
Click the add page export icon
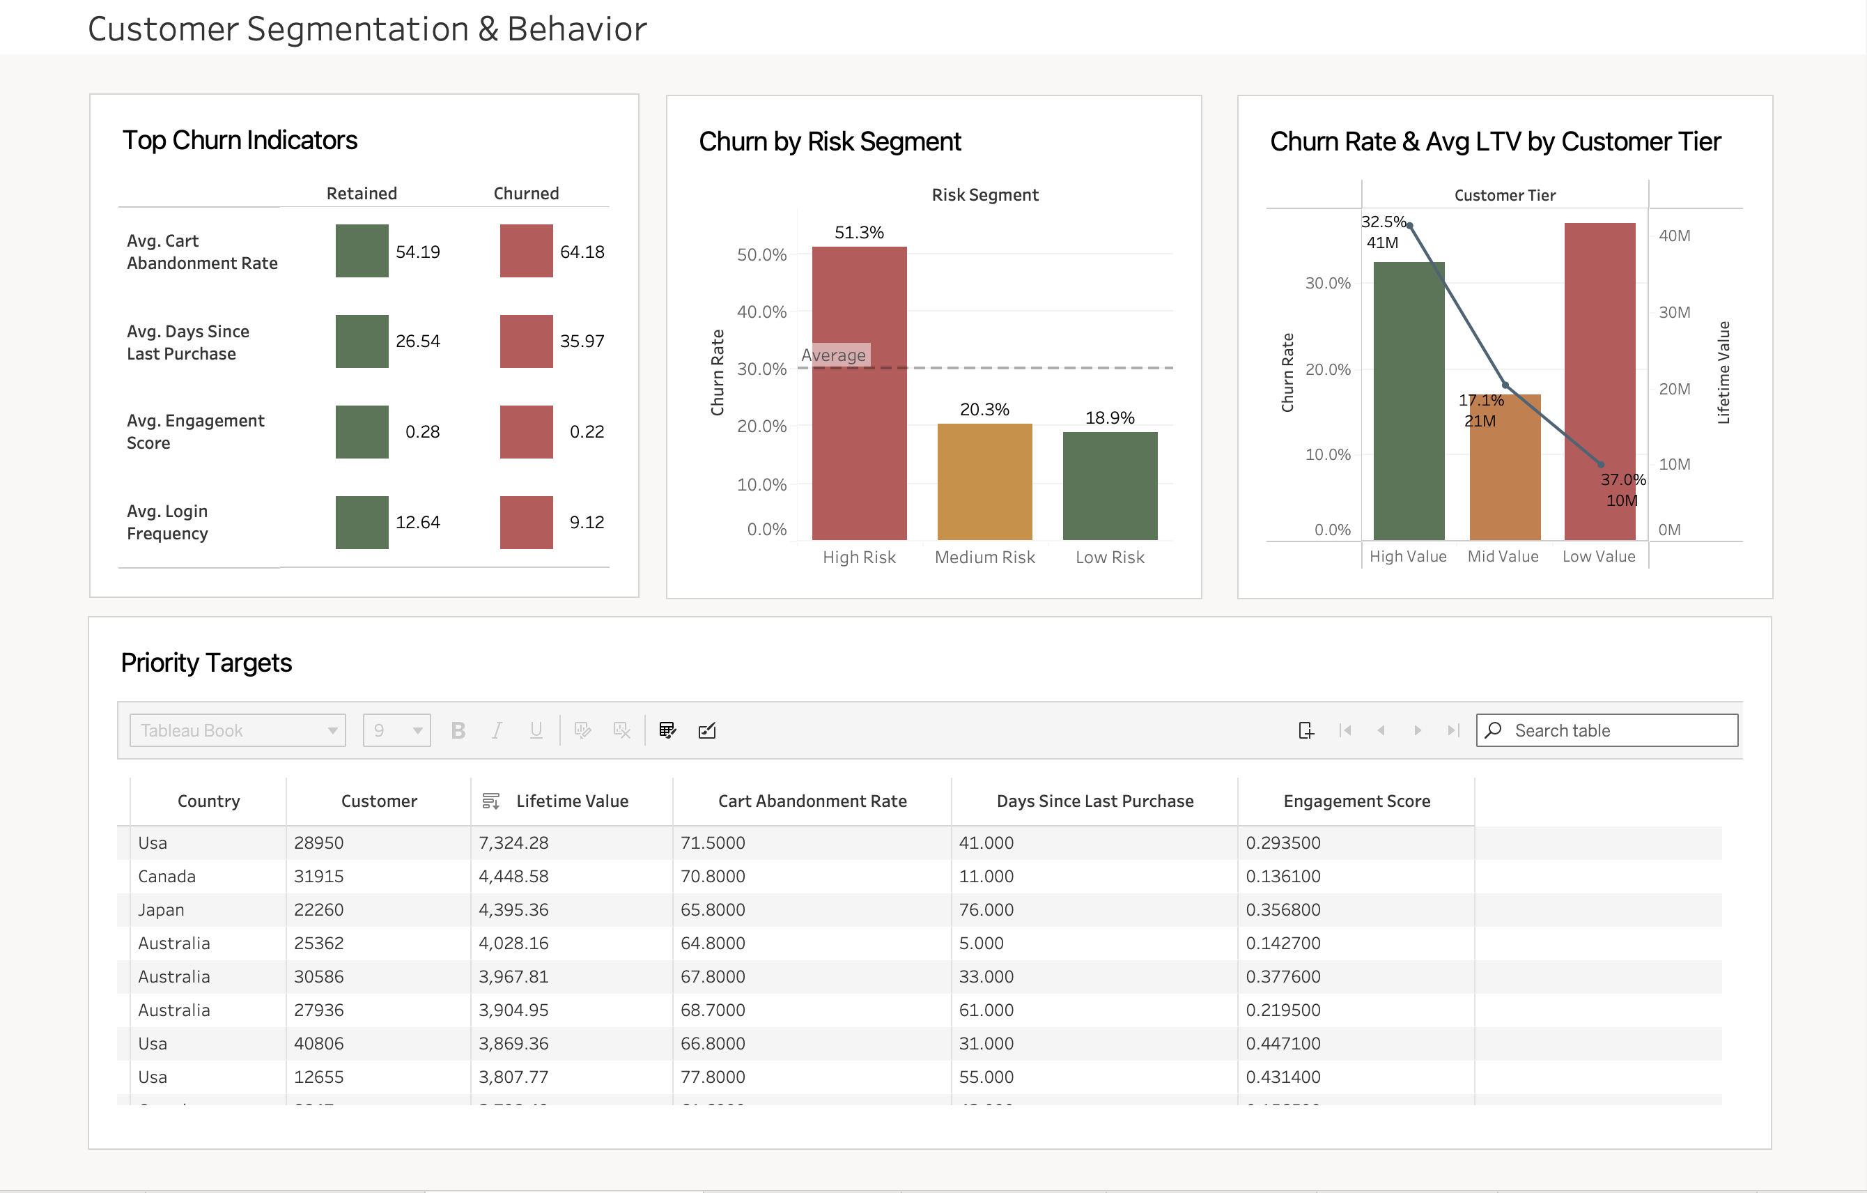click(x=1306, y=730)
